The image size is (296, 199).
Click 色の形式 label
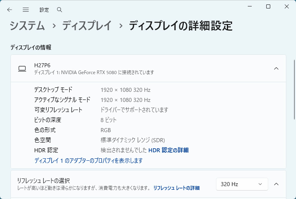point(45,130)
